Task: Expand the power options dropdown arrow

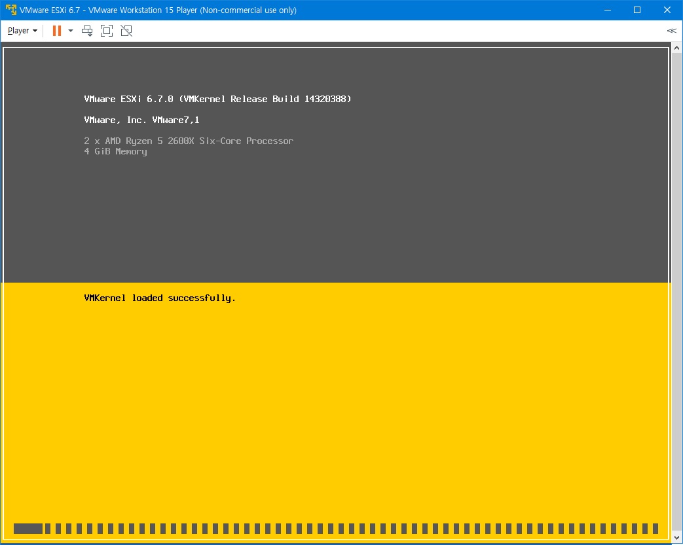Action: 71,31
